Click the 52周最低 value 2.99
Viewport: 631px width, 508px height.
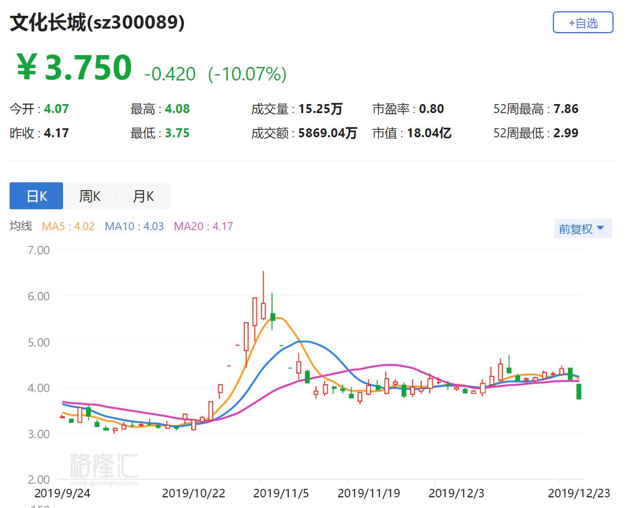tap(566, 133)
